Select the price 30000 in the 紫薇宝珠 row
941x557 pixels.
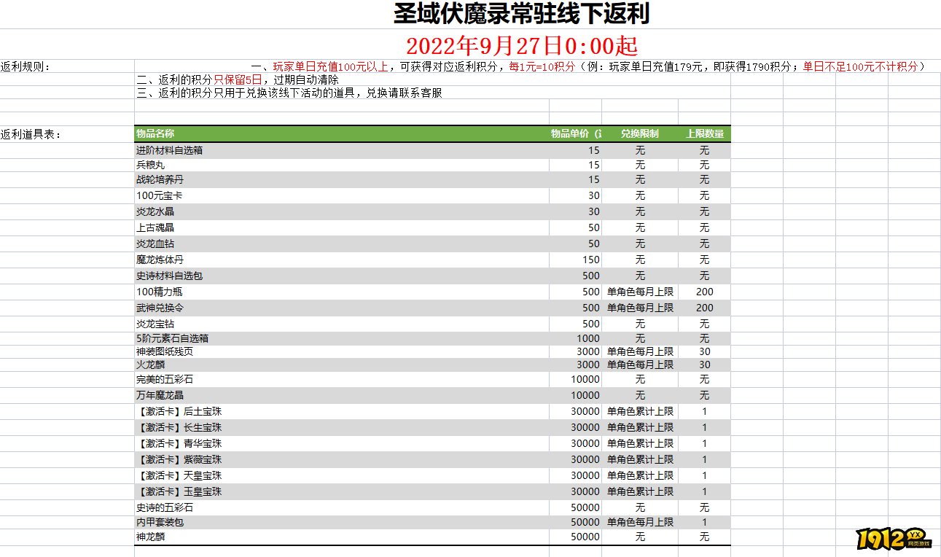pyautogui.click(x=585, y=459)
